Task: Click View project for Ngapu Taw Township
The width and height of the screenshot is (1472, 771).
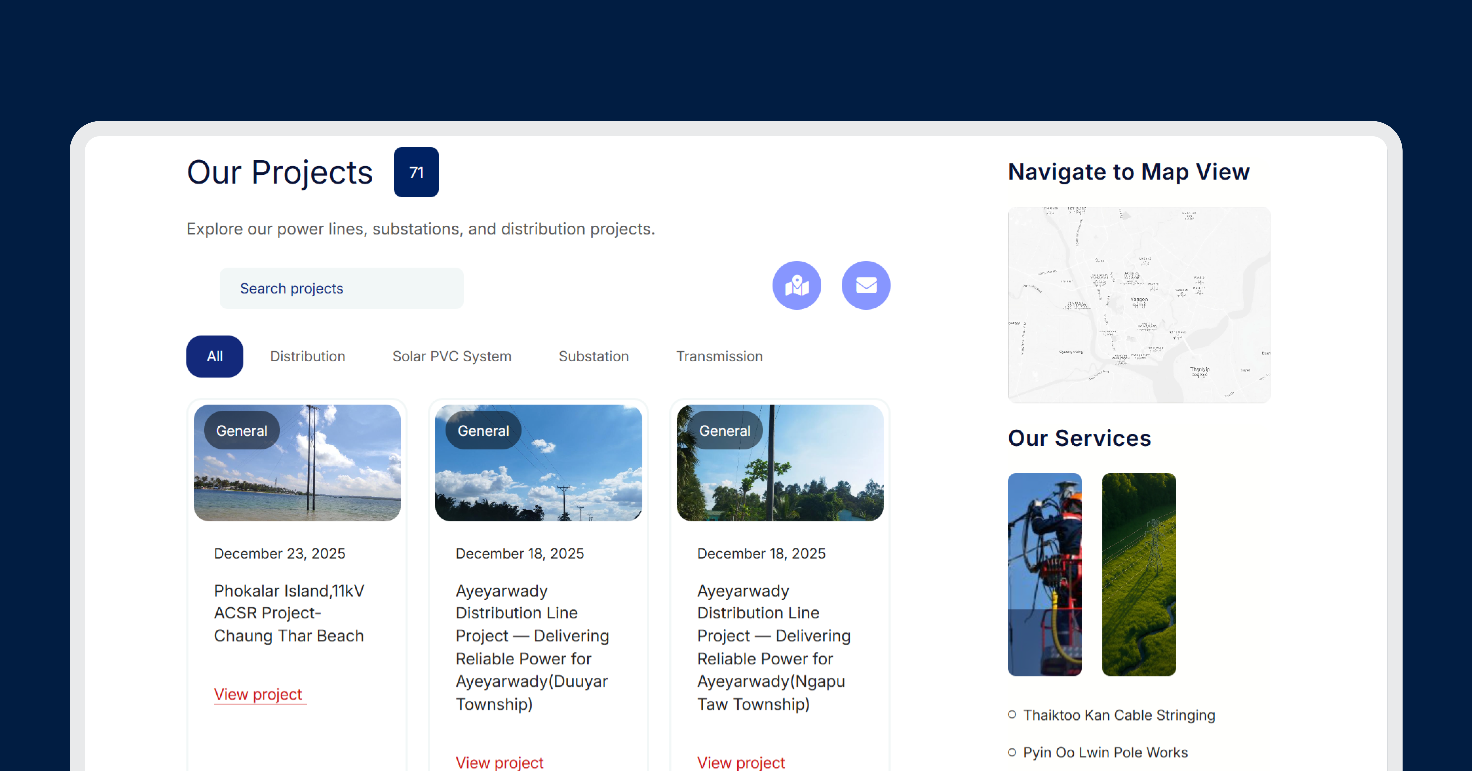Action: click(x=741, y=763)
